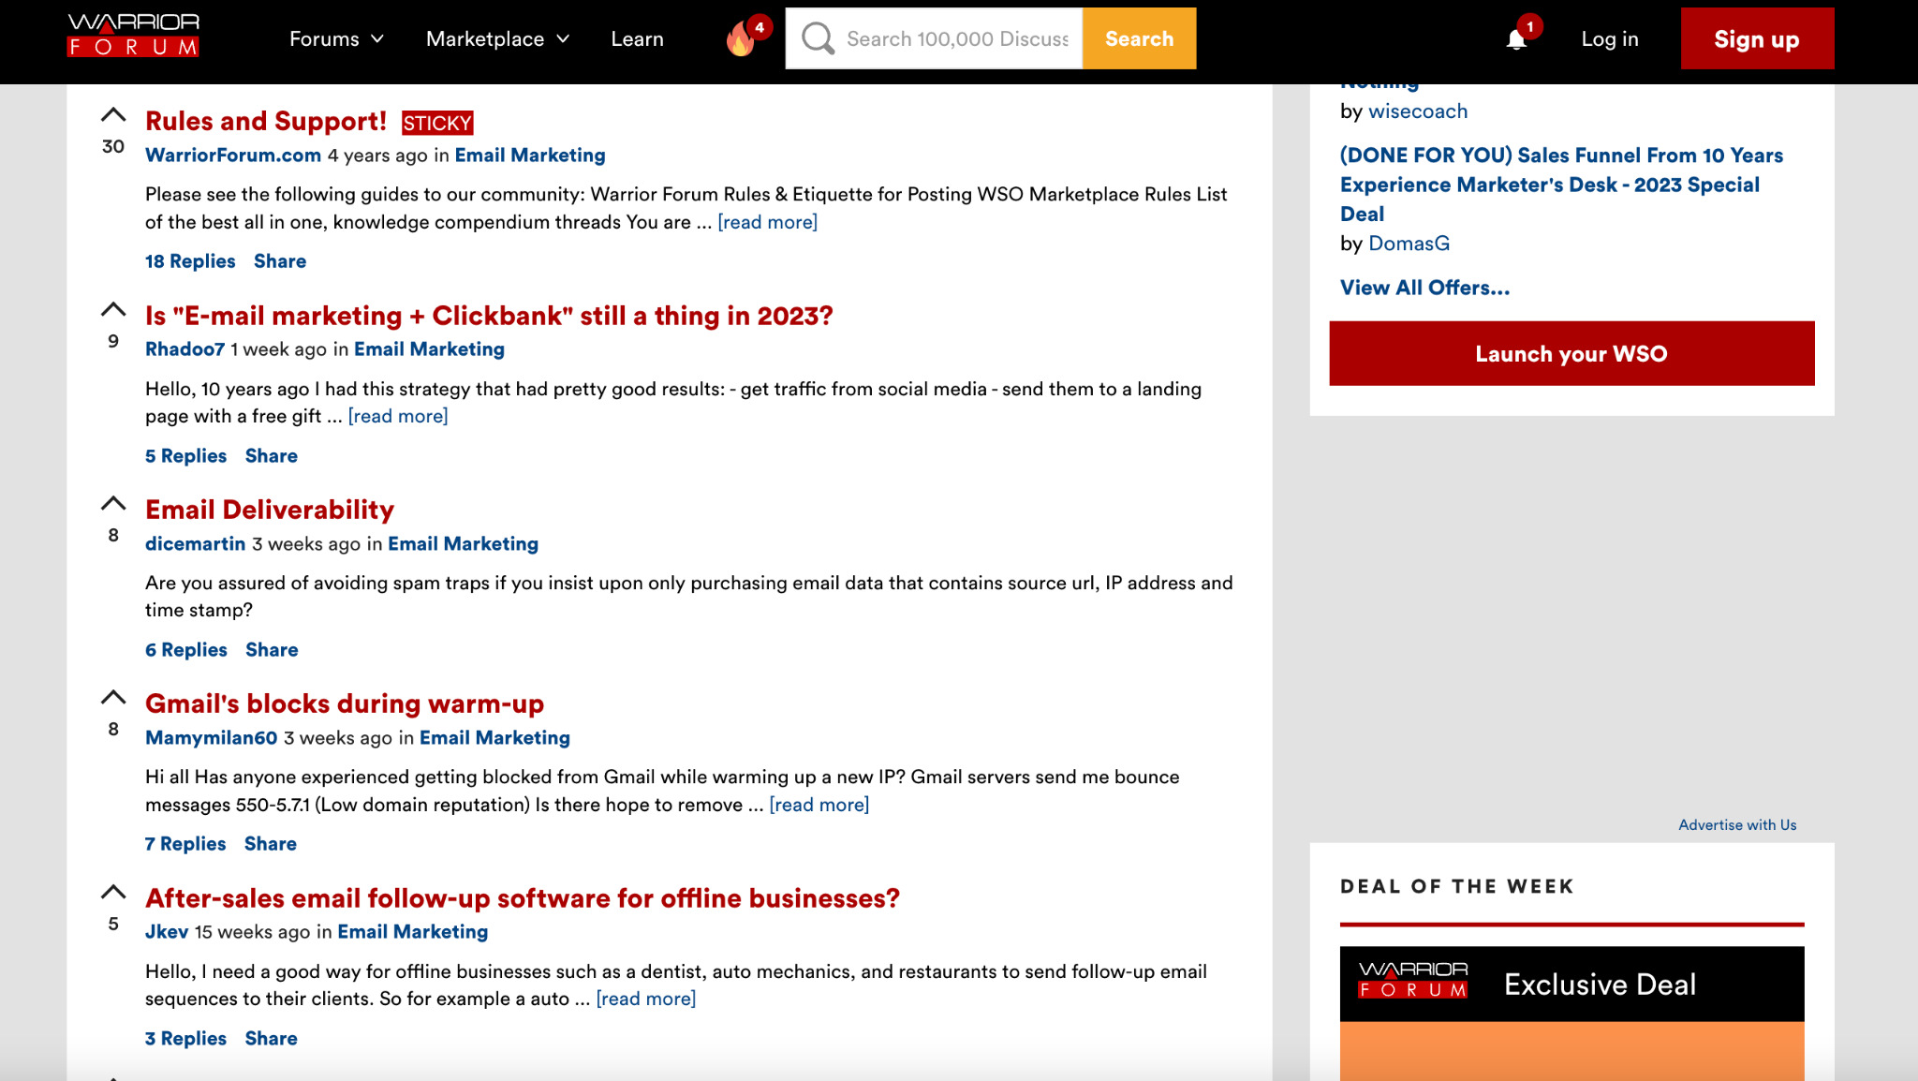Click Log in menu item

tap(1608, 37)
